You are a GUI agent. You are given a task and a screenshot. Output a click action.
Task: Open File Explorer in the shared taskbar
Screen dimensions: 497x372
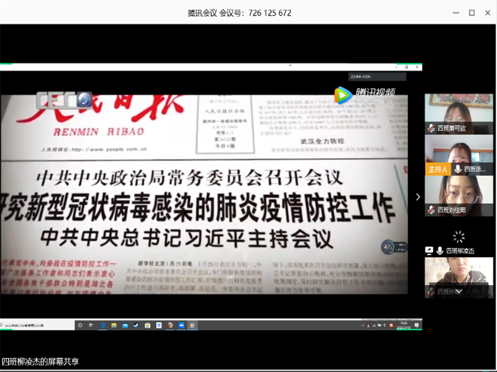(x=114, y=325)
